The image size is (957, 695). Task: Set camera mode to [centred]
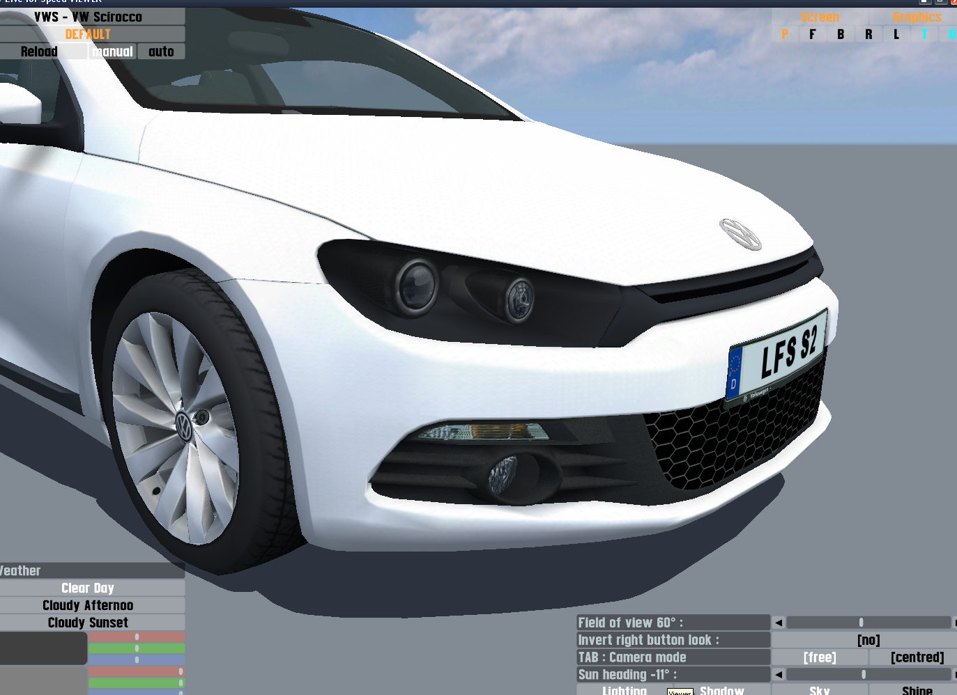pos(917,657)
